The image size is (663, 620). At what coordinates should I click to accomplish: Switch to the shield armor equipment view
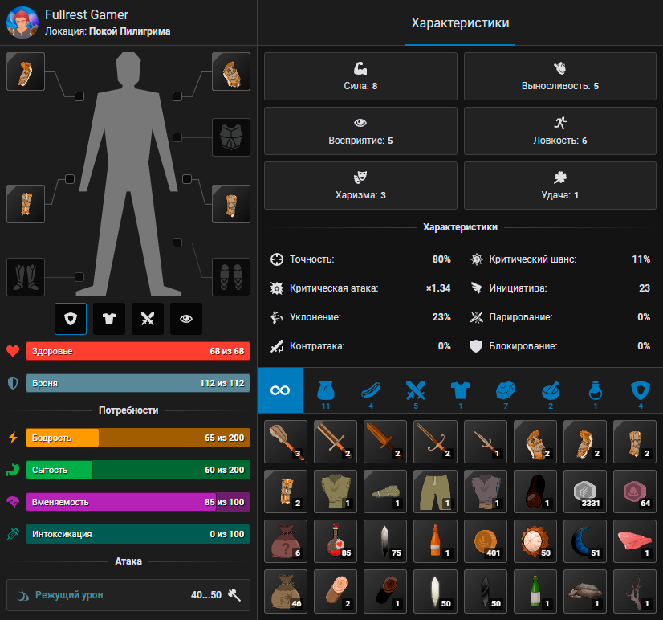pyautogui.click(x=71, y=319)
